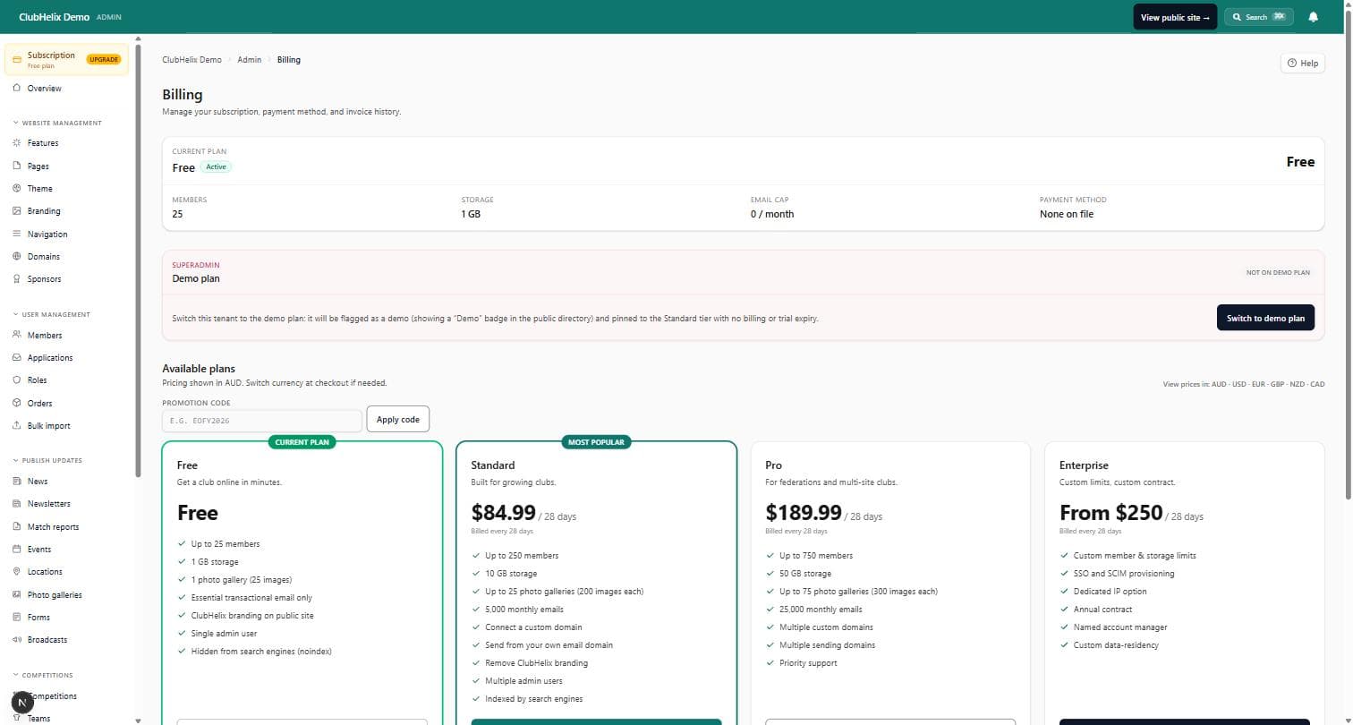
Task: View prices in AUD
Action: (x=1220, y=384)
